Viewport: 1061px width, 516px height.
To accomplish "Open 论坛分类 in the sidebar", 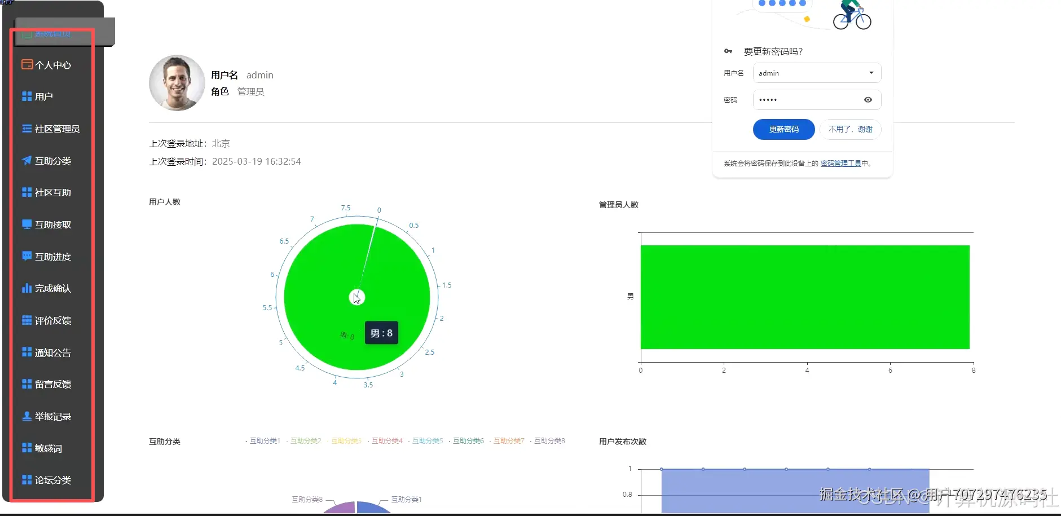I will tap(52, 480).
